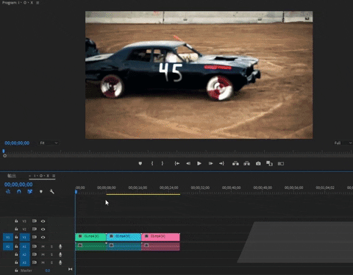Toggle Snap magnet in the timeline
This screenshot has height=275, width=353.
[19, 191]
